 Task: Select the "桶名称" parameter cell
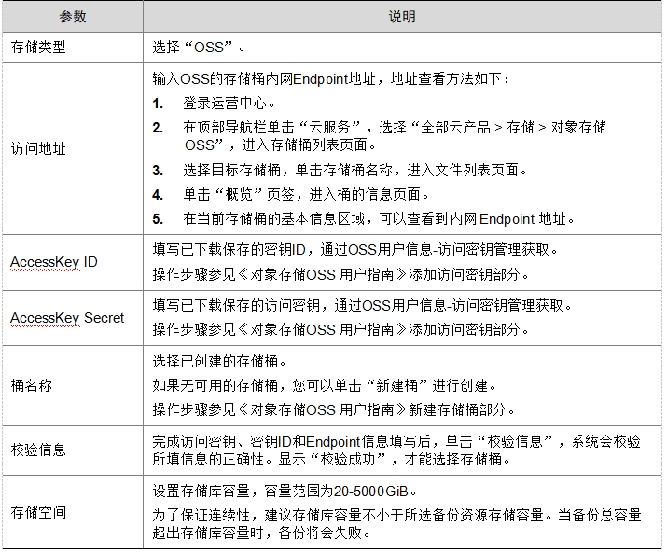[73, 385]
